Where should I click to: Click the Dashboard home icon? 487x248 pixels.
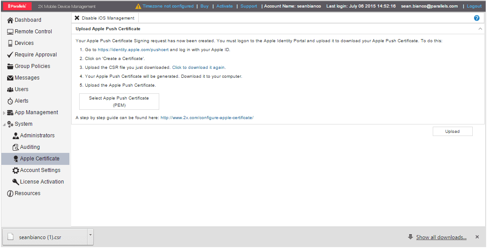tap(10, 20)
